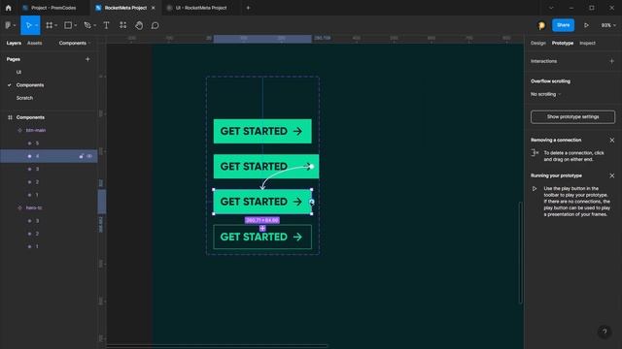The image size is (622, 349).
Task: Switch to the Layers panel tab
Action: 14,43
